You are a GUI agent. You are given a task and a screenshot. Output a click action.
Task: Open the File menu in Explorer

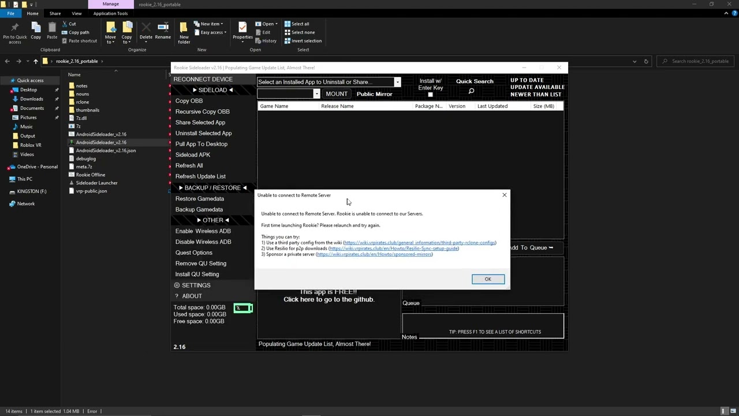pos(10,13)
